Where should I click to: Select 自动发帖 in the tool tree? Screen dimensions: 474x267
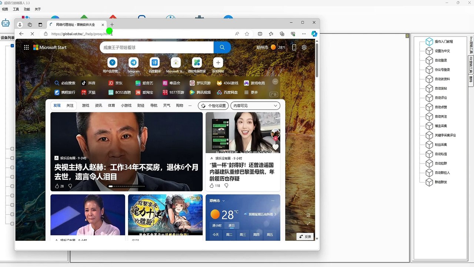pos(441,89)
